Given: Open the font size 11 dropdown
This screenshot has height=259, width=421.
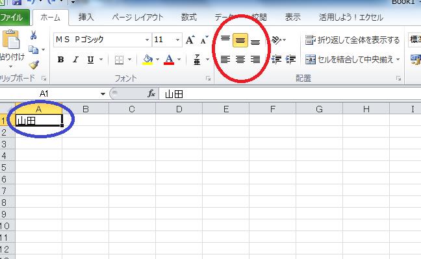Looking at the screenshot, I should point(177,40).
